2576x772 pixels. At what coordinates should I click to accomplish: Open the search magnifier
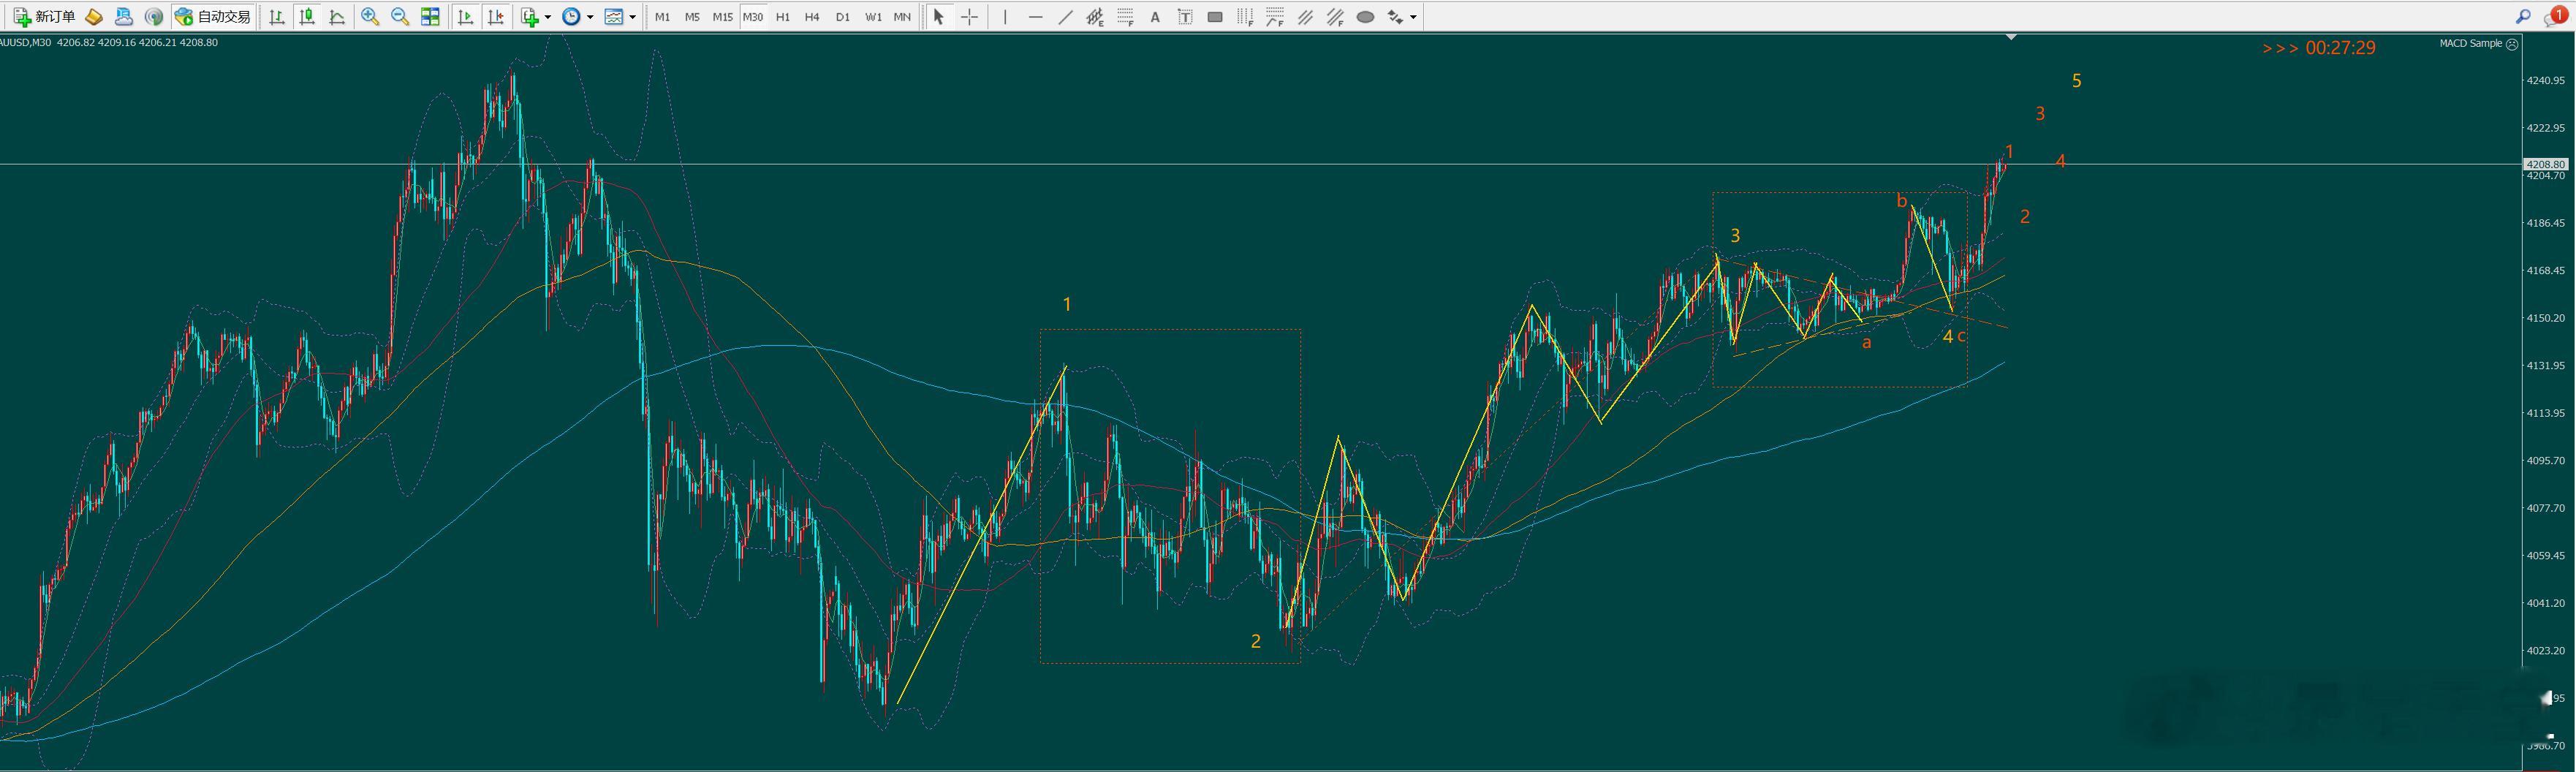click(x=2523, y=16)
